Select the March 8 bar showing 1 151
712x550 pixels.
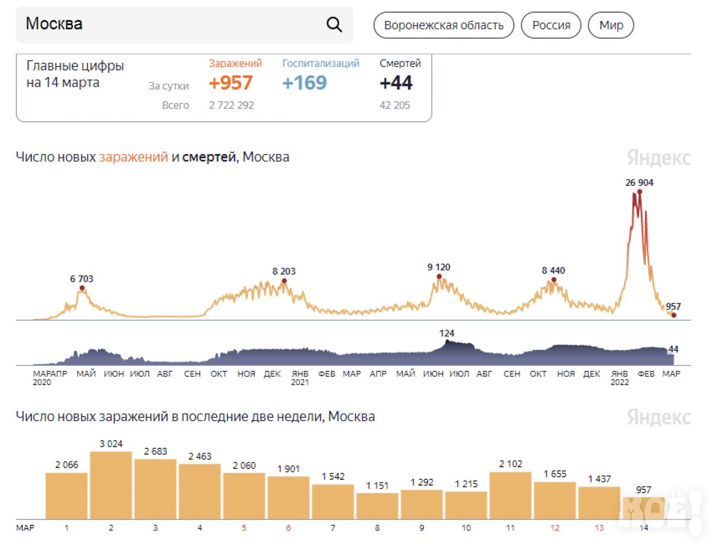point(377,506)
